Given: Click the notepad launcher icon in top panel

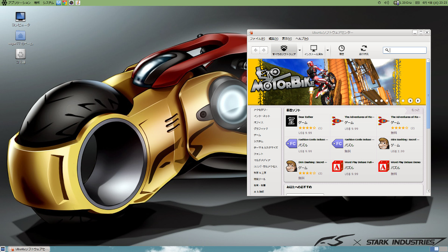Looking at the screenshot, I should pyautogui.click(x=78, y=3).
